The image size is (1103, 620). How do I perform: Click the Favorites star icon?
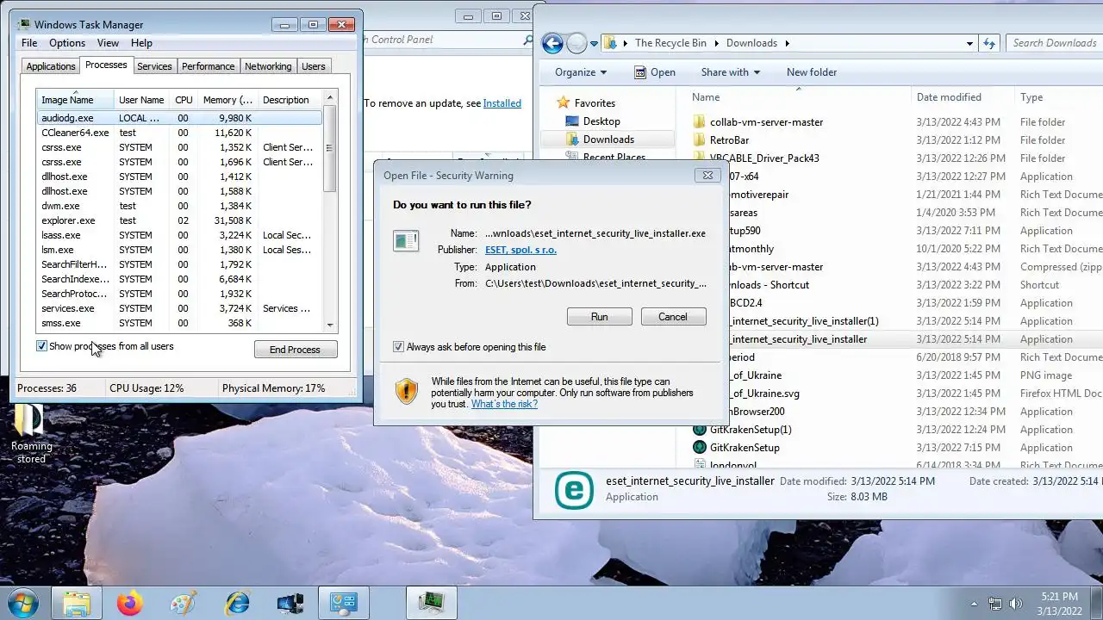pos(564,102)
